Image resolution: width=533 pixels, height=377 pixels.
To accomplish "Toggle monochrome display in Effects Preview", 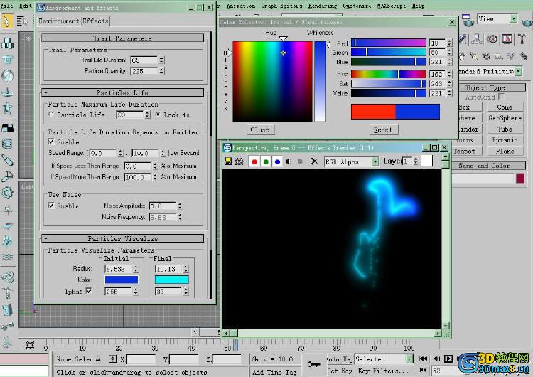I will [x=300, y=161].
